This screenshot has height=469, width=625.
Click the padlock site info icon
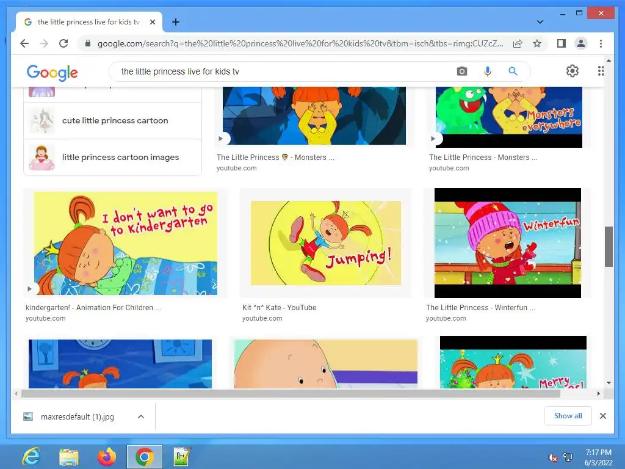coord(88,43)
